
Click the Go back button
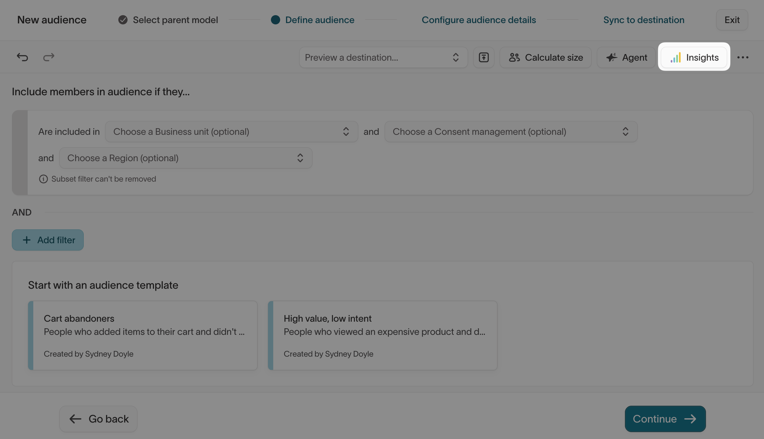98,419
